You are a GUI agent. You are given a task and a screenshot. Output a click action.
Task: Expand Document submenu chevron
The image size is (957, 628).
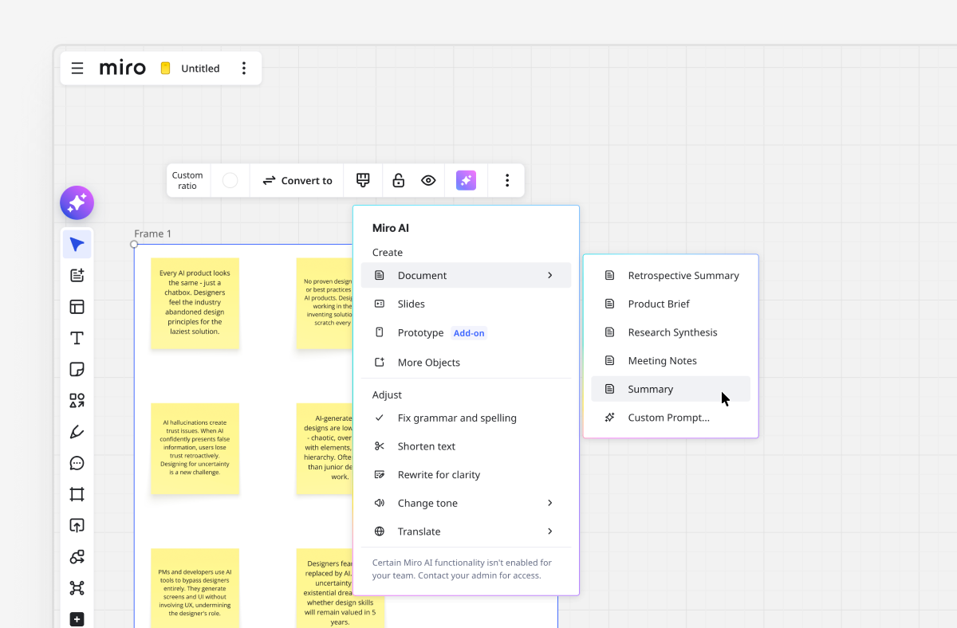550,275
